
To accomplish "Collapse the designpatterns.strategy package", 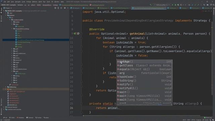I will click(12, 29).
